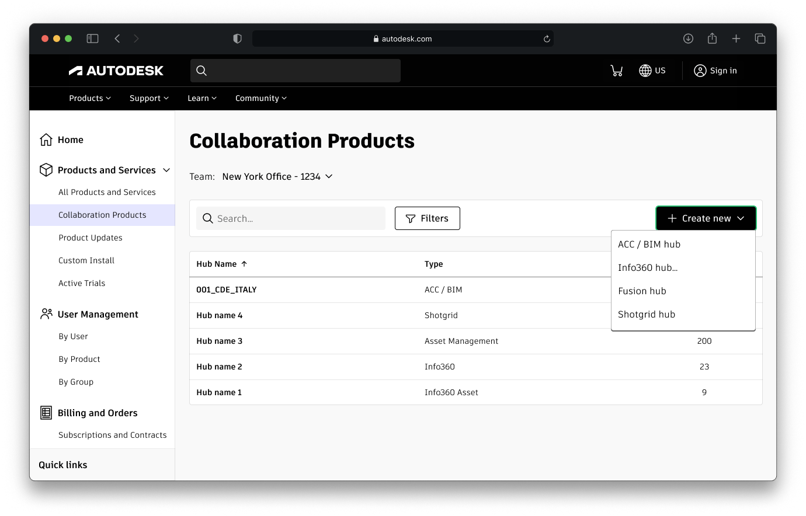Select Shotgrid hub from menu
The image size is (806, 516).
683,314
